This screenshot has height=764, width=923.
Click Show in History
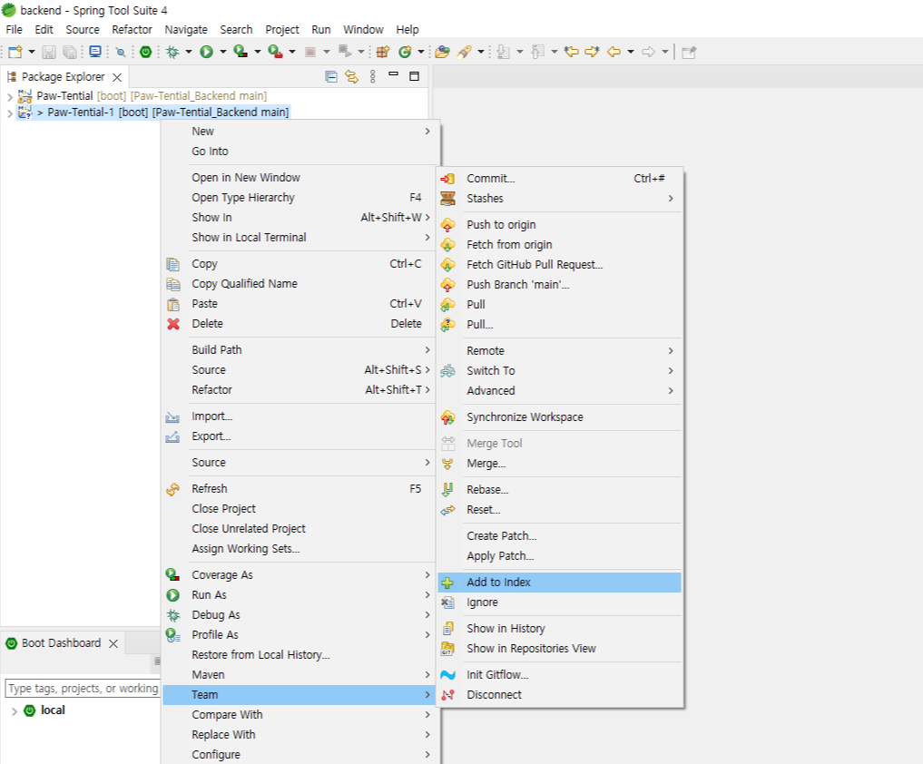(x=559, y=629)
